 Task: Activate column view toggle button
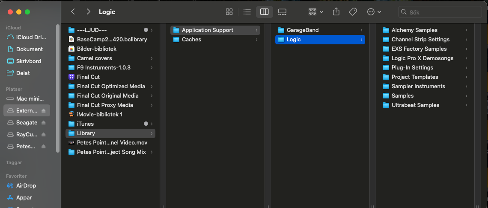265,12
